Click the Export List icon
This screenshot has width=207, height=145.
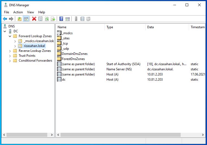(x=53, y=19)
